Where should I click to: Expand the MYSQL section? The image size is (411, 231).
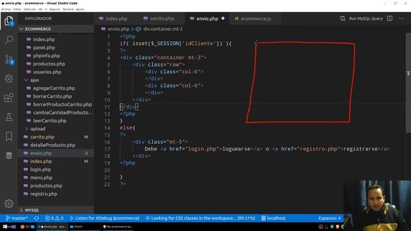[x=56, y=210]
